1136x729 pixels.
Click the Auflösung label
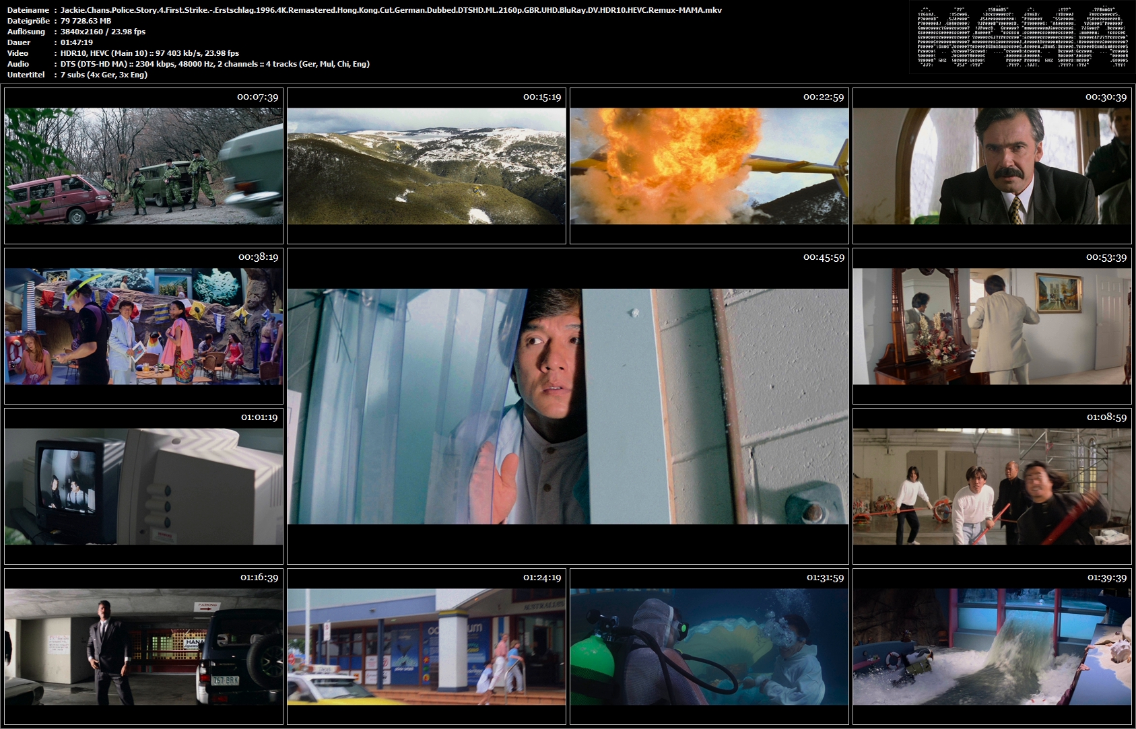[26, 32]
